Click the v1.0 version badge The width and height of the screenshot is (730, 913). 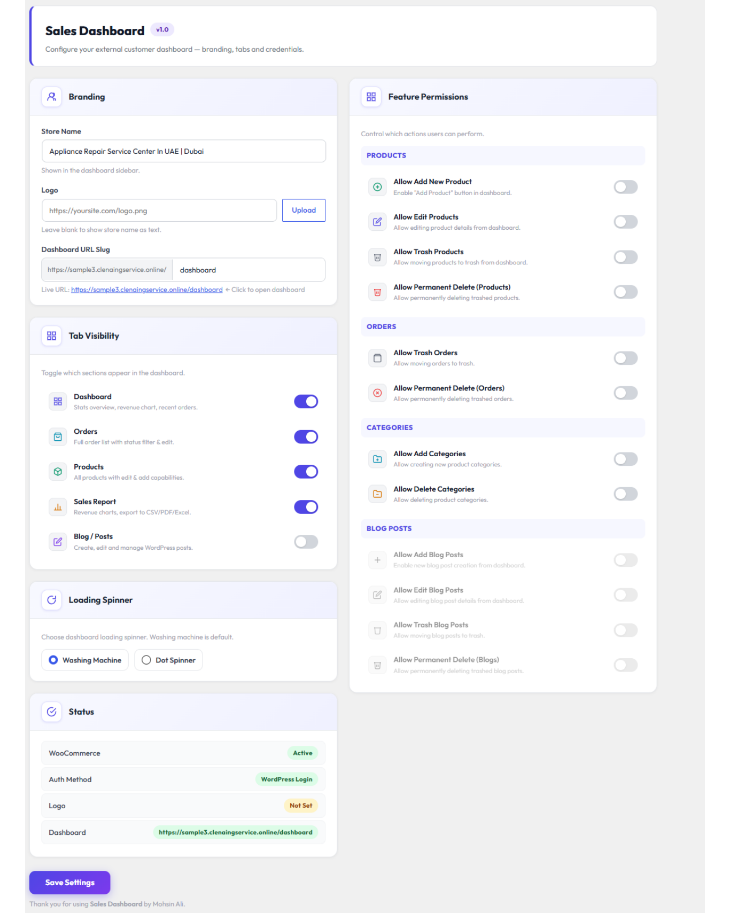click(162, 30)
